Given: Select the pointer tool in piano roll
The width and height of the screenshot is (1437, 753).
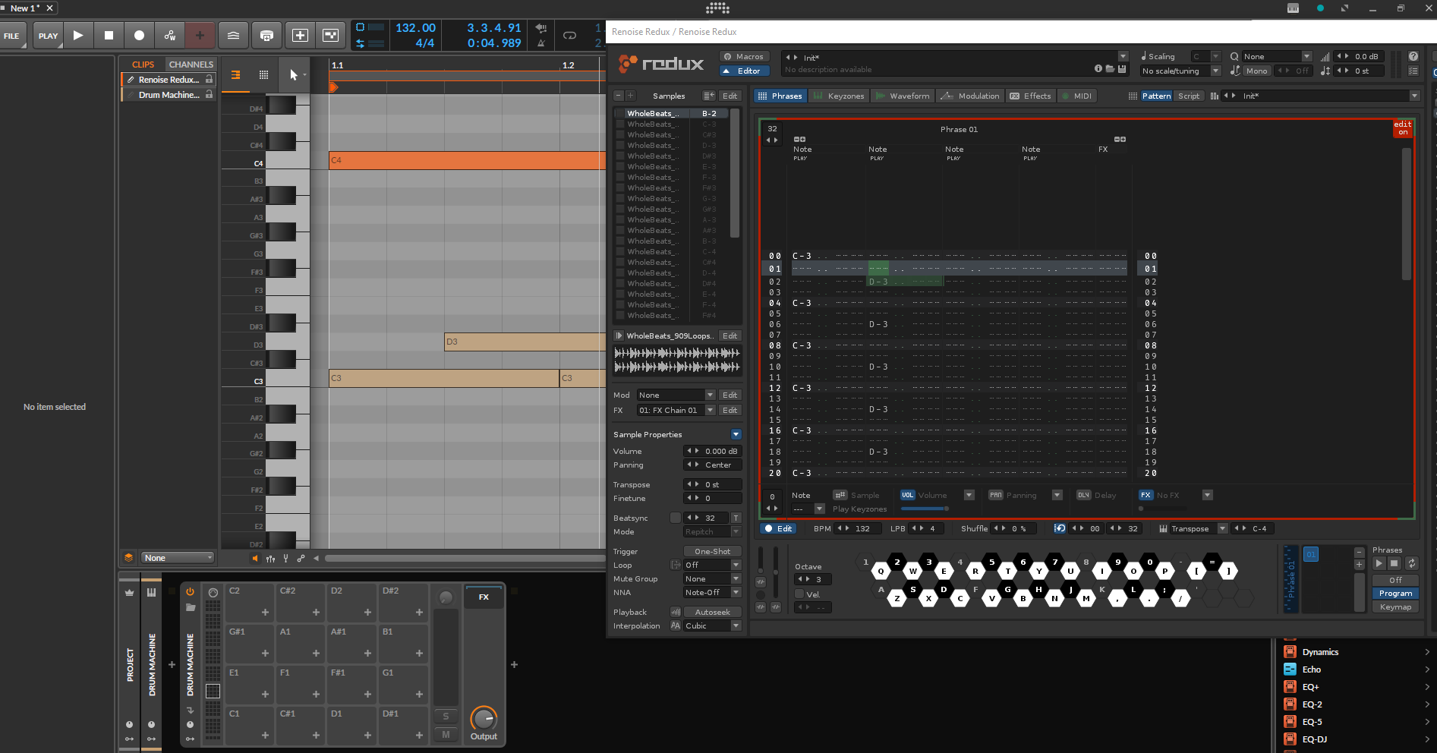Looking at the screenshot, I should coord(293,74).
